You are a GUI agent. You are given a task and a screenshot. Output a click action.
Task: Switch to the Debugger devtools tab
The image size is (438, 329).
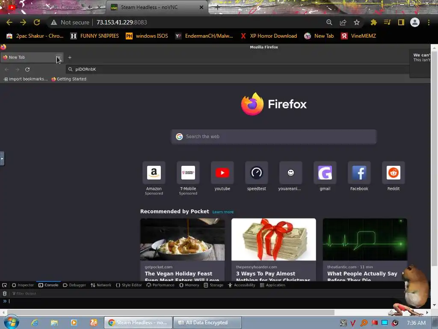click(x=74, y=285)
